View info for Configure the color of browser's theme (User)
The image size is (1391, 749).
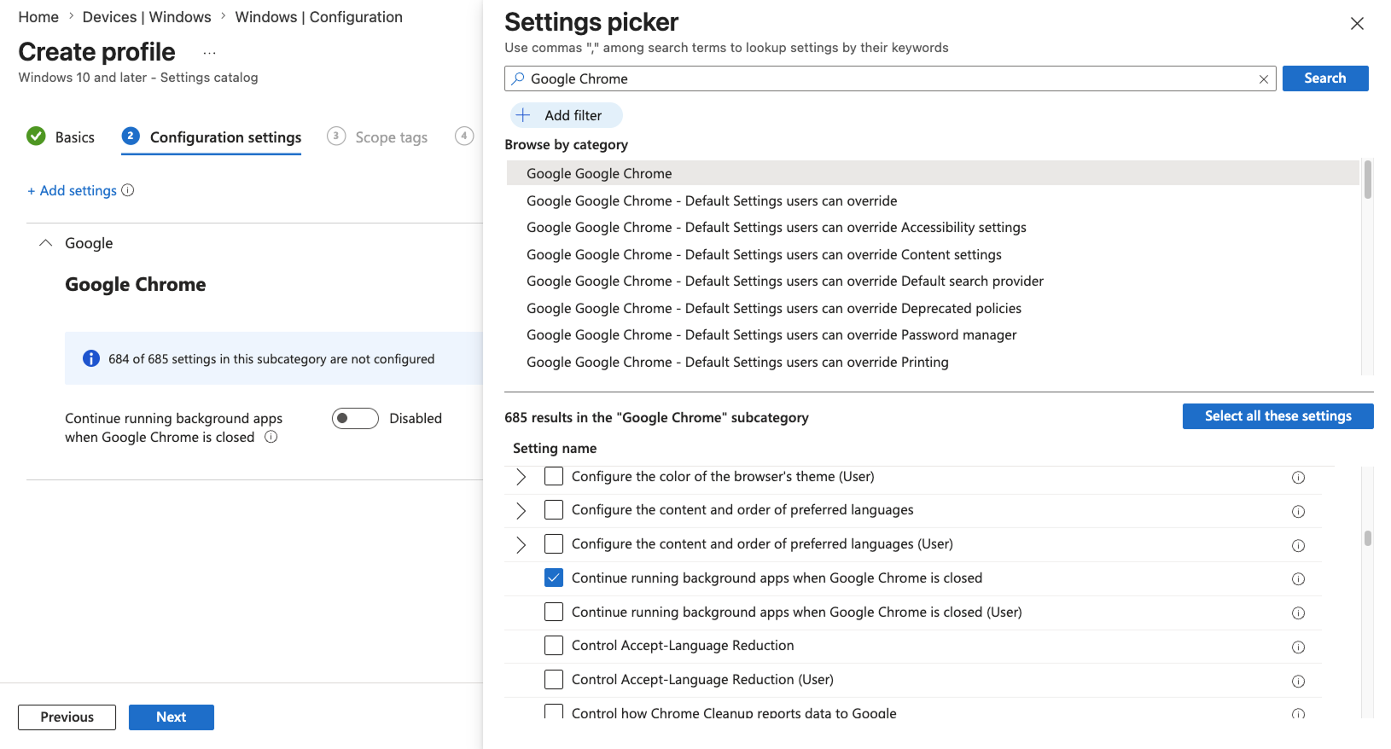1298,478
